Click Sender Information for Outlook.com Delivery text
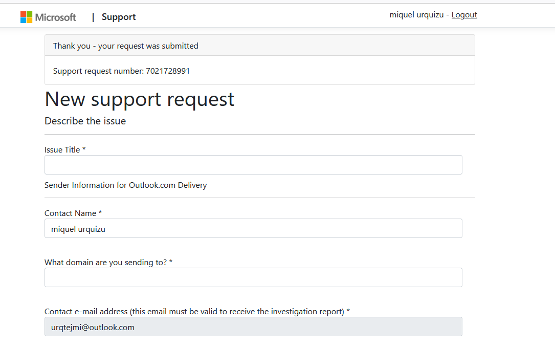This screenshot has width=555, height=347. 125,185
